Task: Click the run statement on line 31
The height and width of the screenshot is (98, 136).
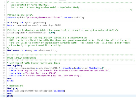Action: pos(9,78)
